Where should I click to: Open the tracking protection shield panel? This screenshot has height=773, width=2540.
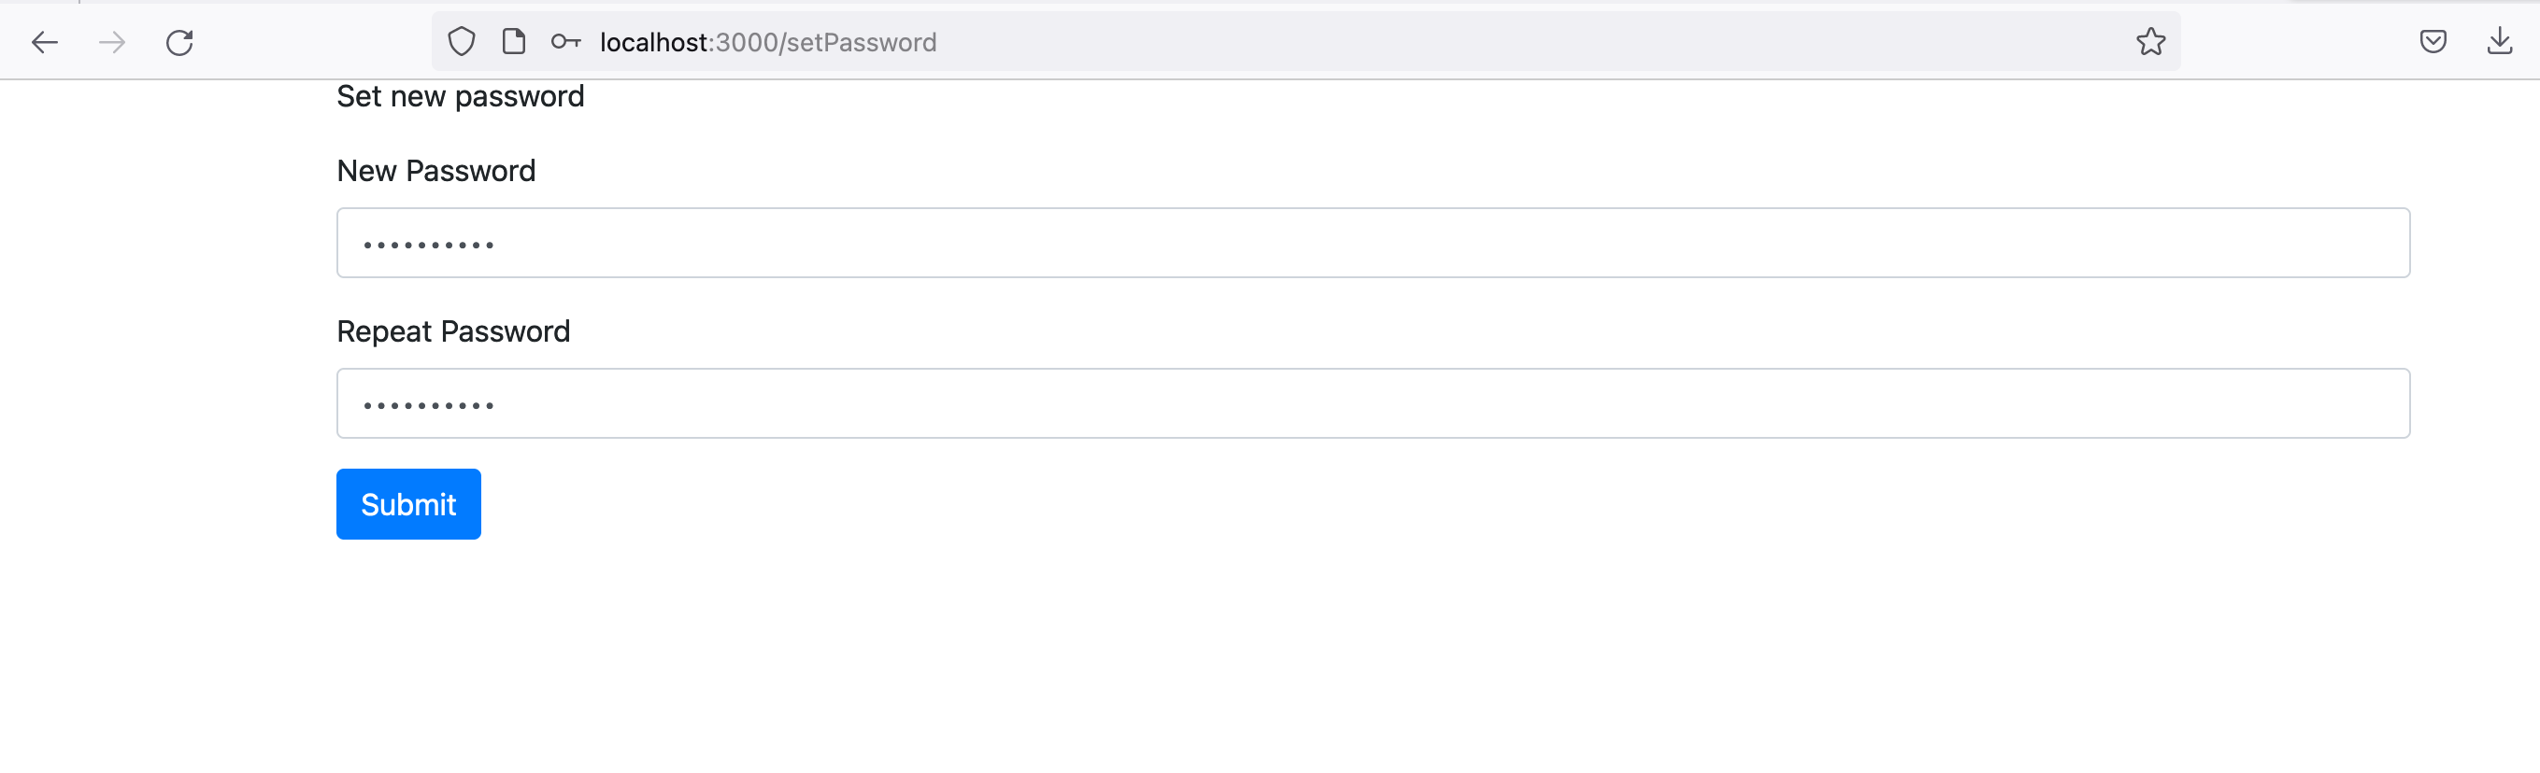[x=462, y=41]
